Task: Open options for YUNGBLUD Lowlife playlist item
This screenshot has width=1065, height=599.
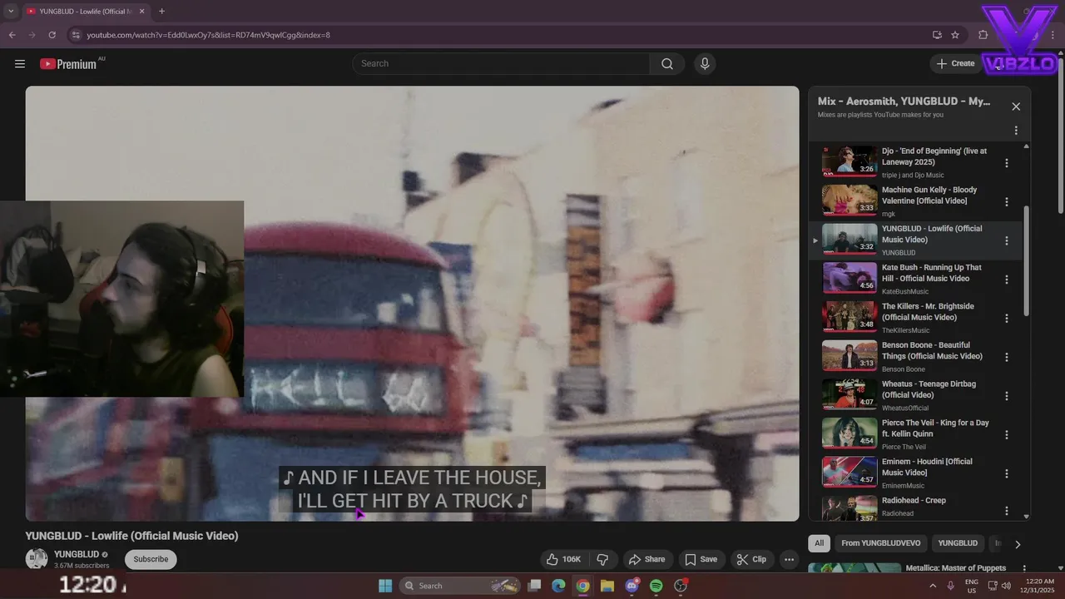Action: (x=1007, y=240)
